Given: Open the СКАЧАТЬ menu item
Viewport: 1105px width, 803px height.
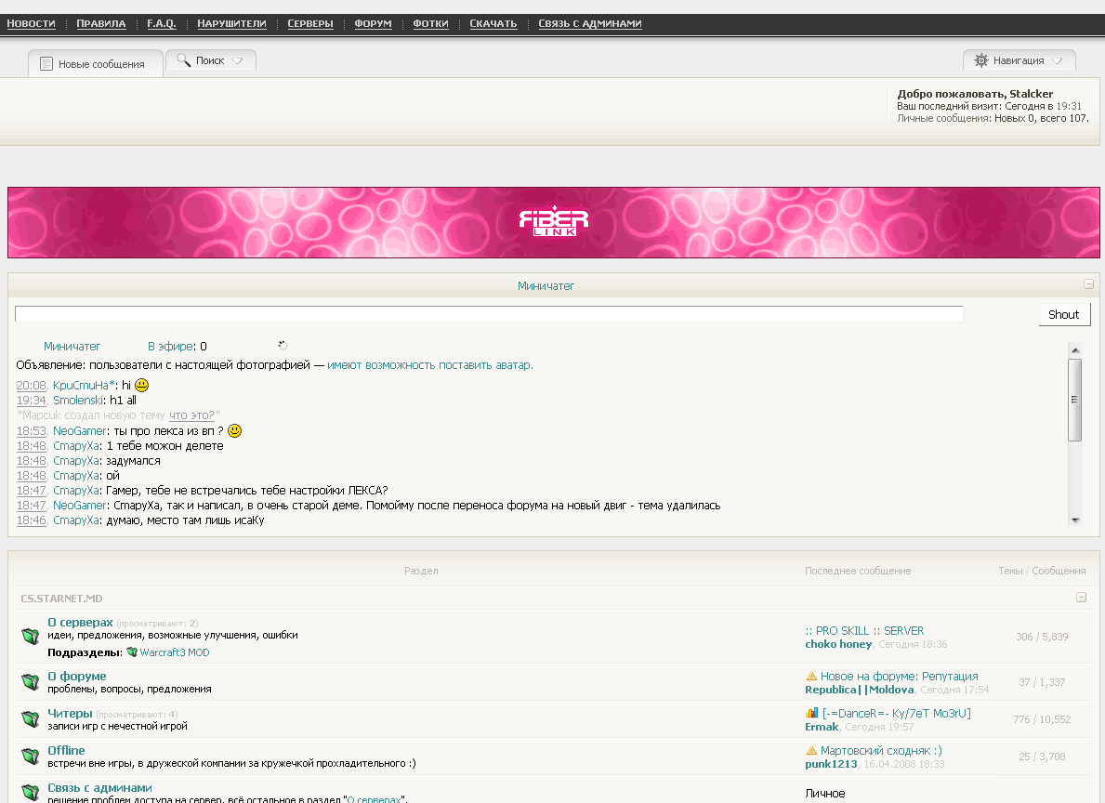Looking at the screenshot, I should tap(493, 23).
